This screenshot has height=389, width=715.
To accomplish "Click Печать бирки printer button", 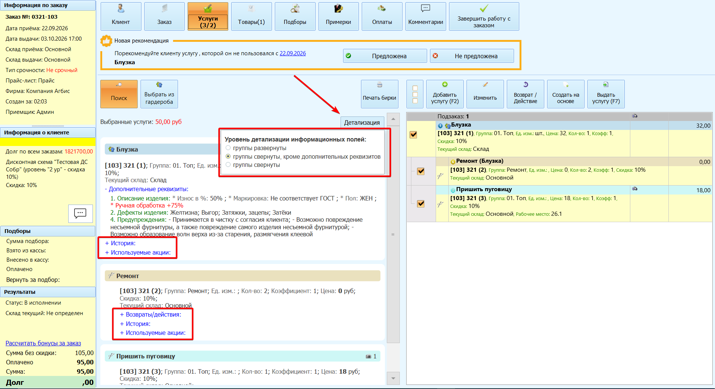I will [380, 94].
